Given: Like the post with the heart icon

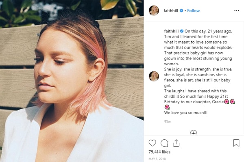Looking at the screenshot, I should click(152, 143).
